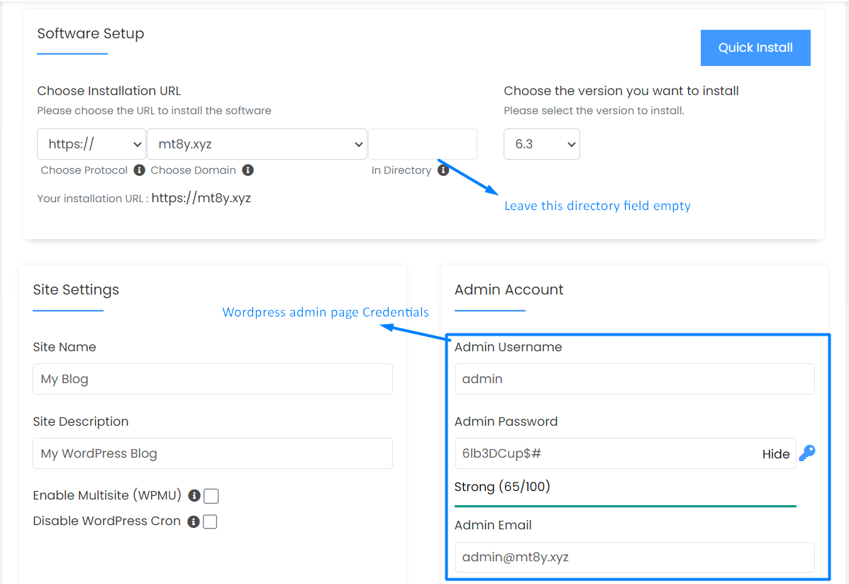Enable the Multisite (WPMU) checkbox
849x584 pixels.
pyautogui.click(x=211, y=495)
